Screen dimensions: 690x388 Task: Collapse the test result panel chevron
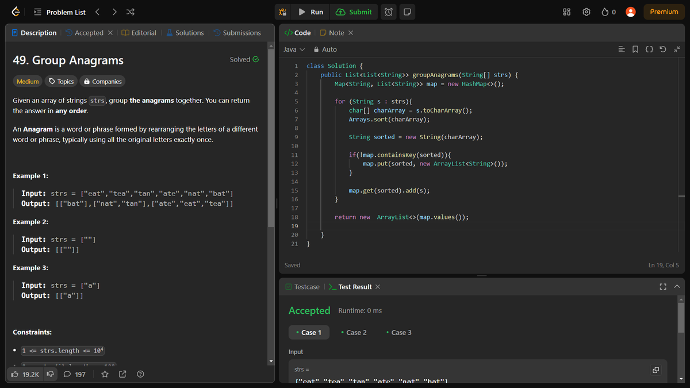677,286
